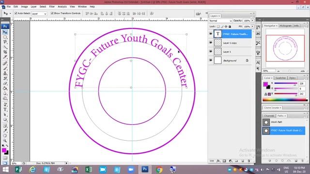Open the status bar info flyout arrow

tap(67, 163)
